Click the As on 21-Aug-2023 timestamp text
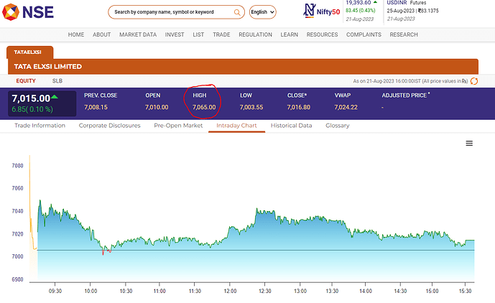This screenshot has width=495, height=303. pyautogui.click(x=410, y=81)
